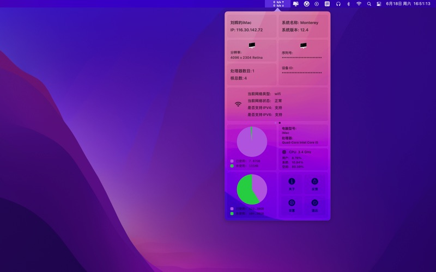This screenshot has height=272, width=436.
Task: Open the 反馈 (Feedback) icon
Action: (314, 182)
